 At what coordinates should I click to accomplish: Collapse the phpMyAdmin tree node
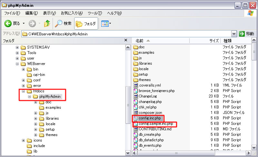[x=29, y=97]
